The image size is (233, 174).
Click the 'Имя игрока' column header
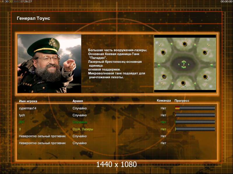pyautogui.click(x=28, y=101)
